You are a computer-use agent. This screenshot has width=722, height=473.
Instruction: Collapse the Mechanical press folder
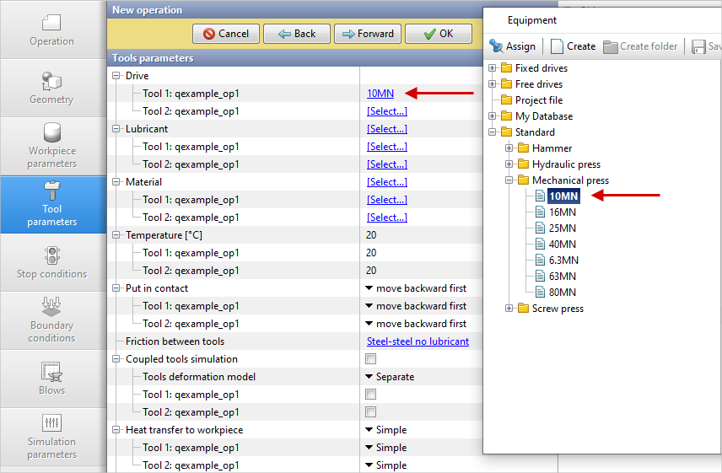coord(509,180)
